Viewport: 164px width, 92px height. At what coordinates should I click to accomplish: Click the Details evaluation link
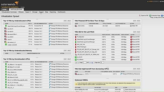(23, 7)
